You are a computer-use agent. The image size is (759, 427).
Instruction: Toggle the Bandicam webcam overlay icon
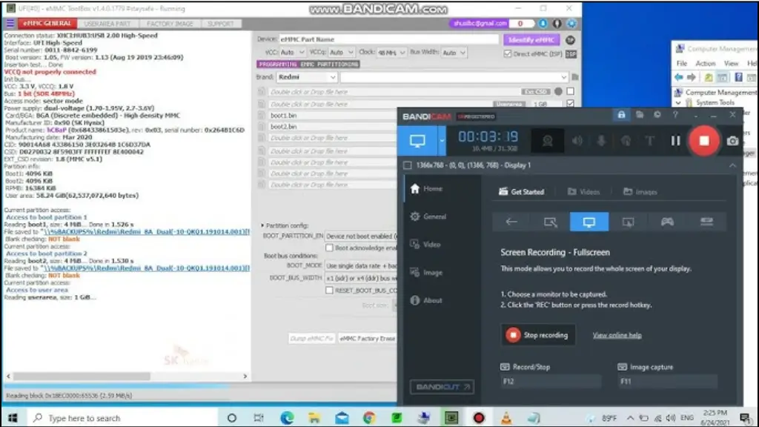coord(548,141)
